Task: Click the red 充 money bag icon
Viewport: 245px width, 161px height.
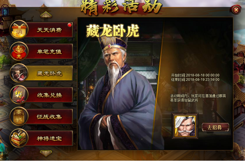Action: point(19,51)
